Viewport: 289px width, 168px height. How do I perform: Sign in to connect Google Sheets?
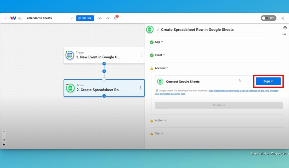[268, 81]
